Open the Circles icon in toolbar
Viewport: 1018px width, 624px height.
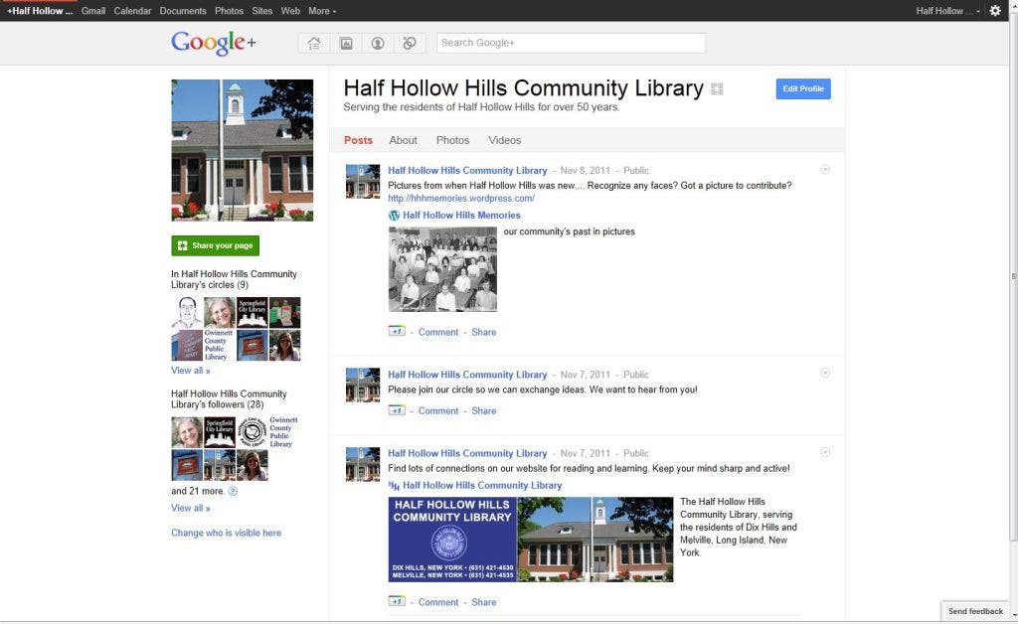pos(409,43)
